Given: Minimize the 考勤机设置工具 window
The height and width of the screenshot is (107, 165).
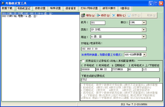Looking at the screenshot, I should point(151,4).
